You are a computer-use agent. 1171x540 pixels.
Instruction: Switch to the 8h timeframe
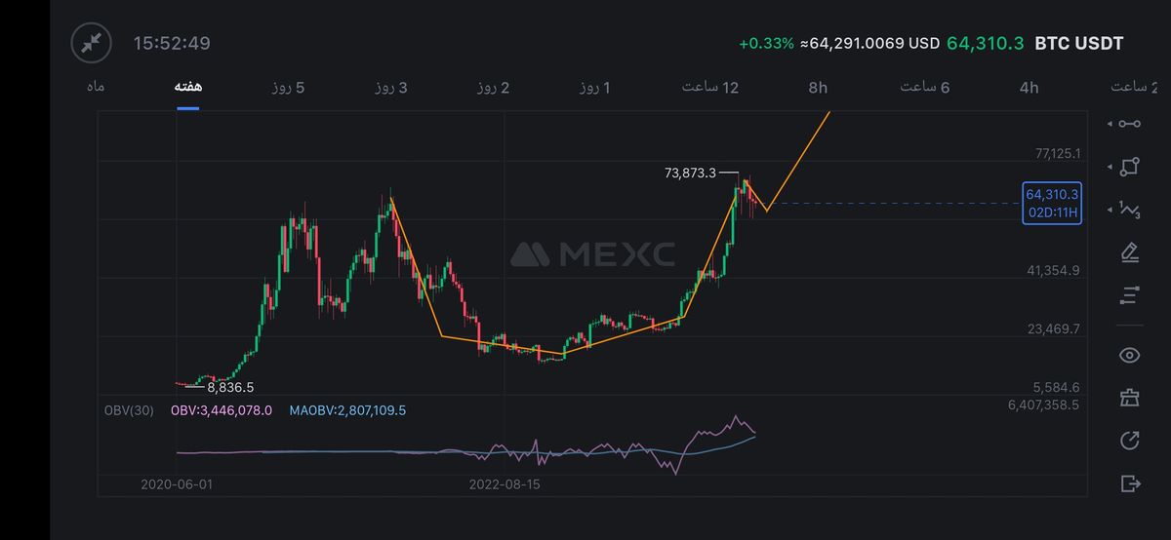click(818, 88)
